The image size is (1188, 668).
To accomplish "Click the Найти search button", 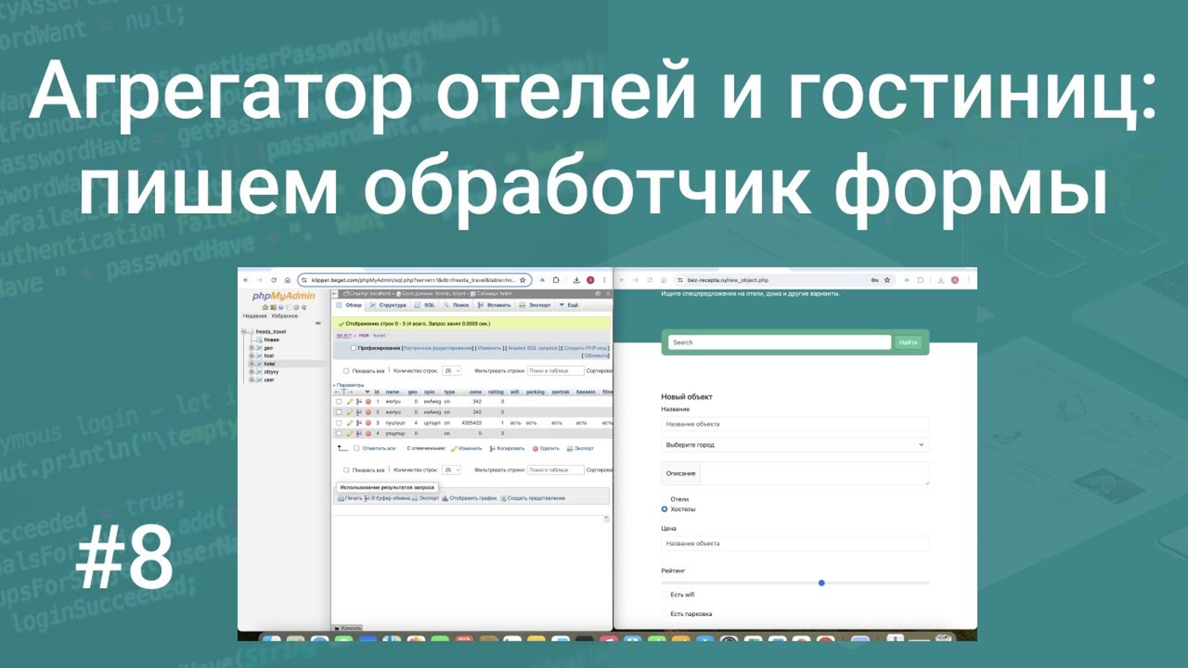I will click(x=908, y=343).
